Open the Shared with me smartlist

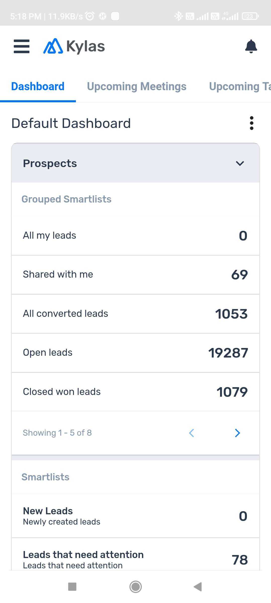tap(135, 275)
